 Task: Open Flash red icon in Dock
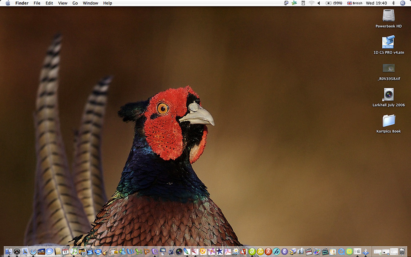click(268, 252)
